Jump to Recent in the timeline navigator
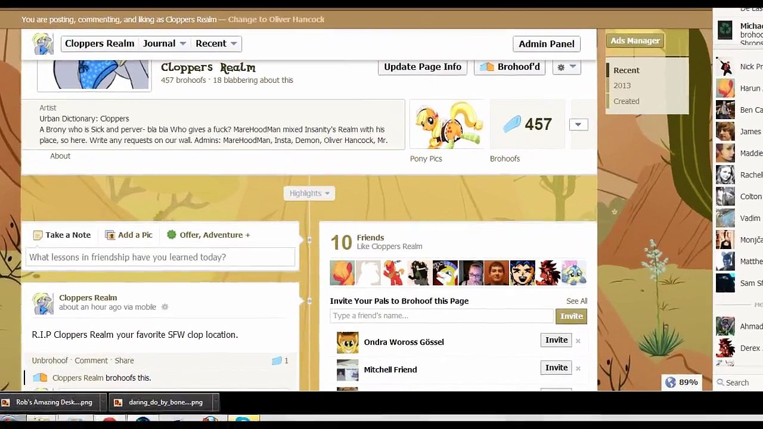 (x=626, y=70)
